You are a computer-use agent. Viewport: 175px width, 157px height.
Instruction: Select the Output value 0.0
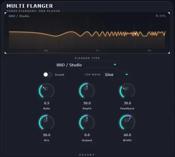point(87,135)
